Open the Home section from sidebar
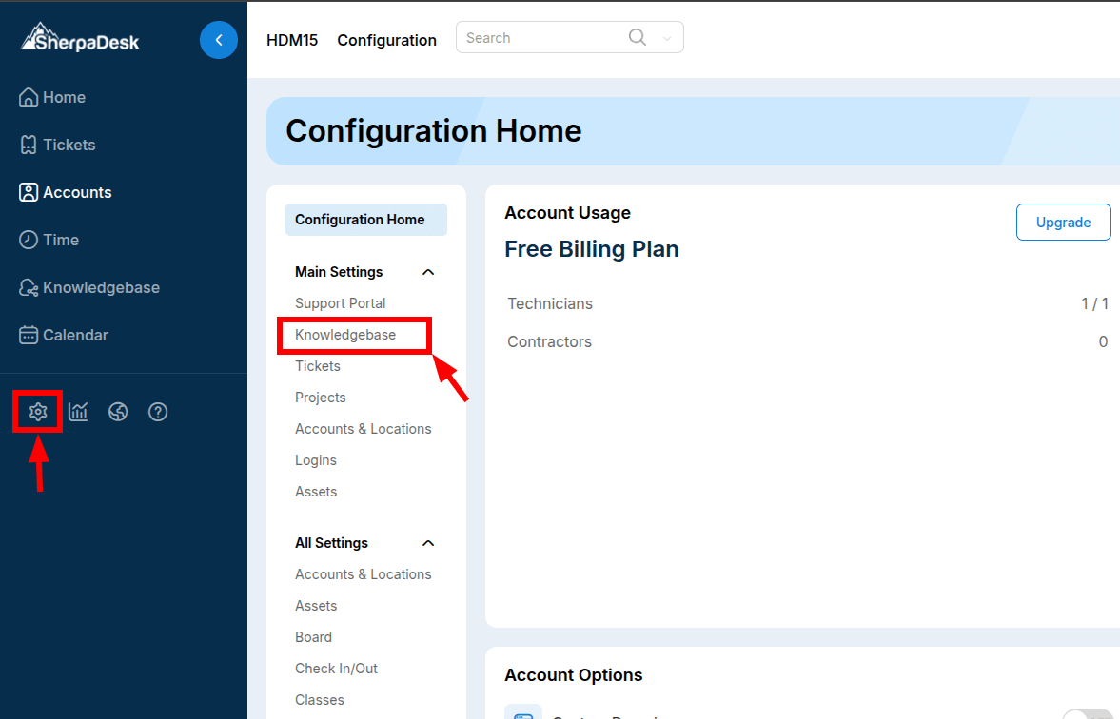Viewport: 1120px width, 719px height. point(62,97)
